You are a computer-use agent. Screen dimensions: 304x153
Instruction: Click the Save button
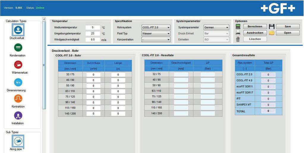[288, 26]
